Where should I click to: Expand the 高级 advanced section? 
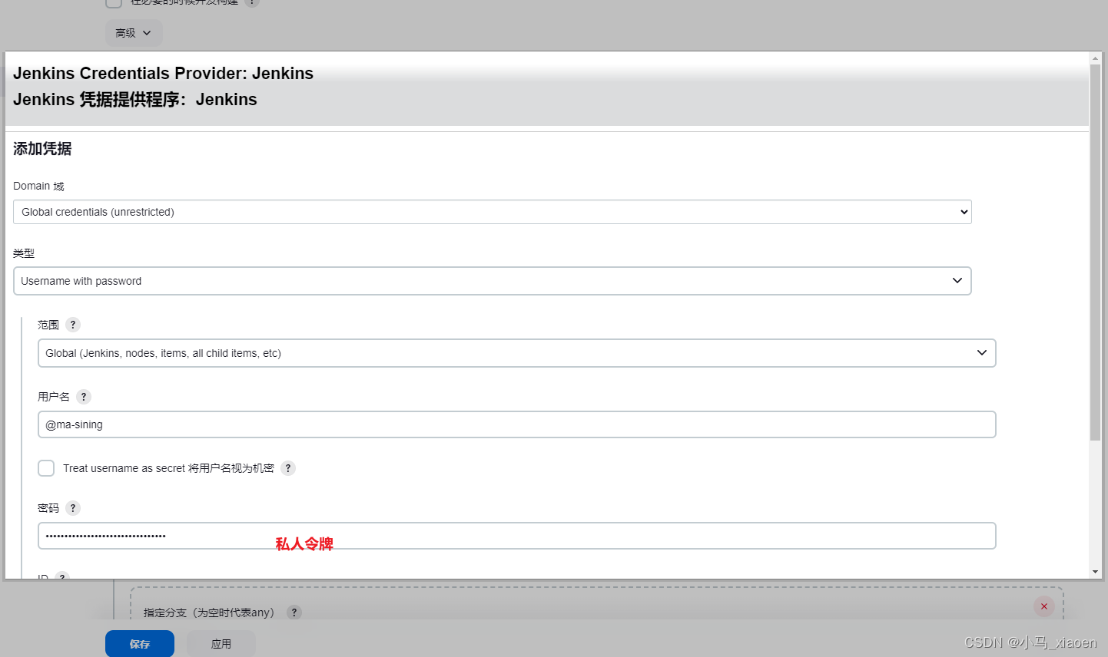(134, 33)
